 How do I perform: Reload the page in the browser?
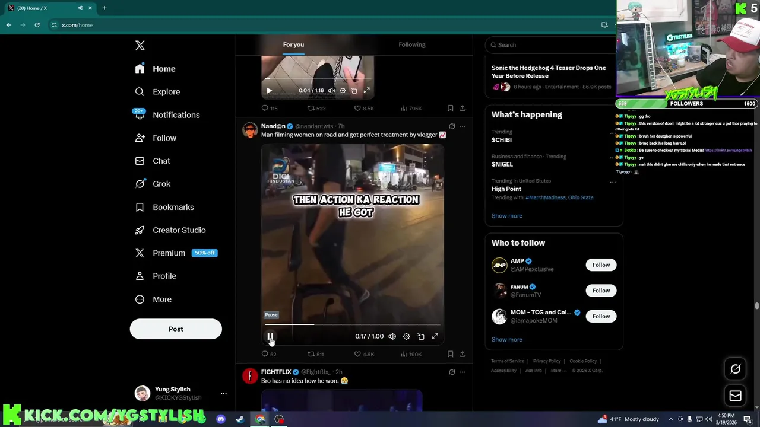[x=37, y=25]
